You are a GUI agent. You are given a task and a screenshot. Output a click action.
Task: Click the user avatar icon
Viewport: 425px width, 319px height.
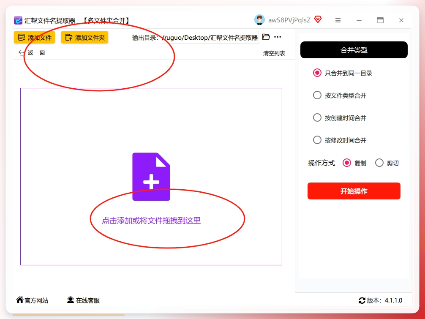259,20
